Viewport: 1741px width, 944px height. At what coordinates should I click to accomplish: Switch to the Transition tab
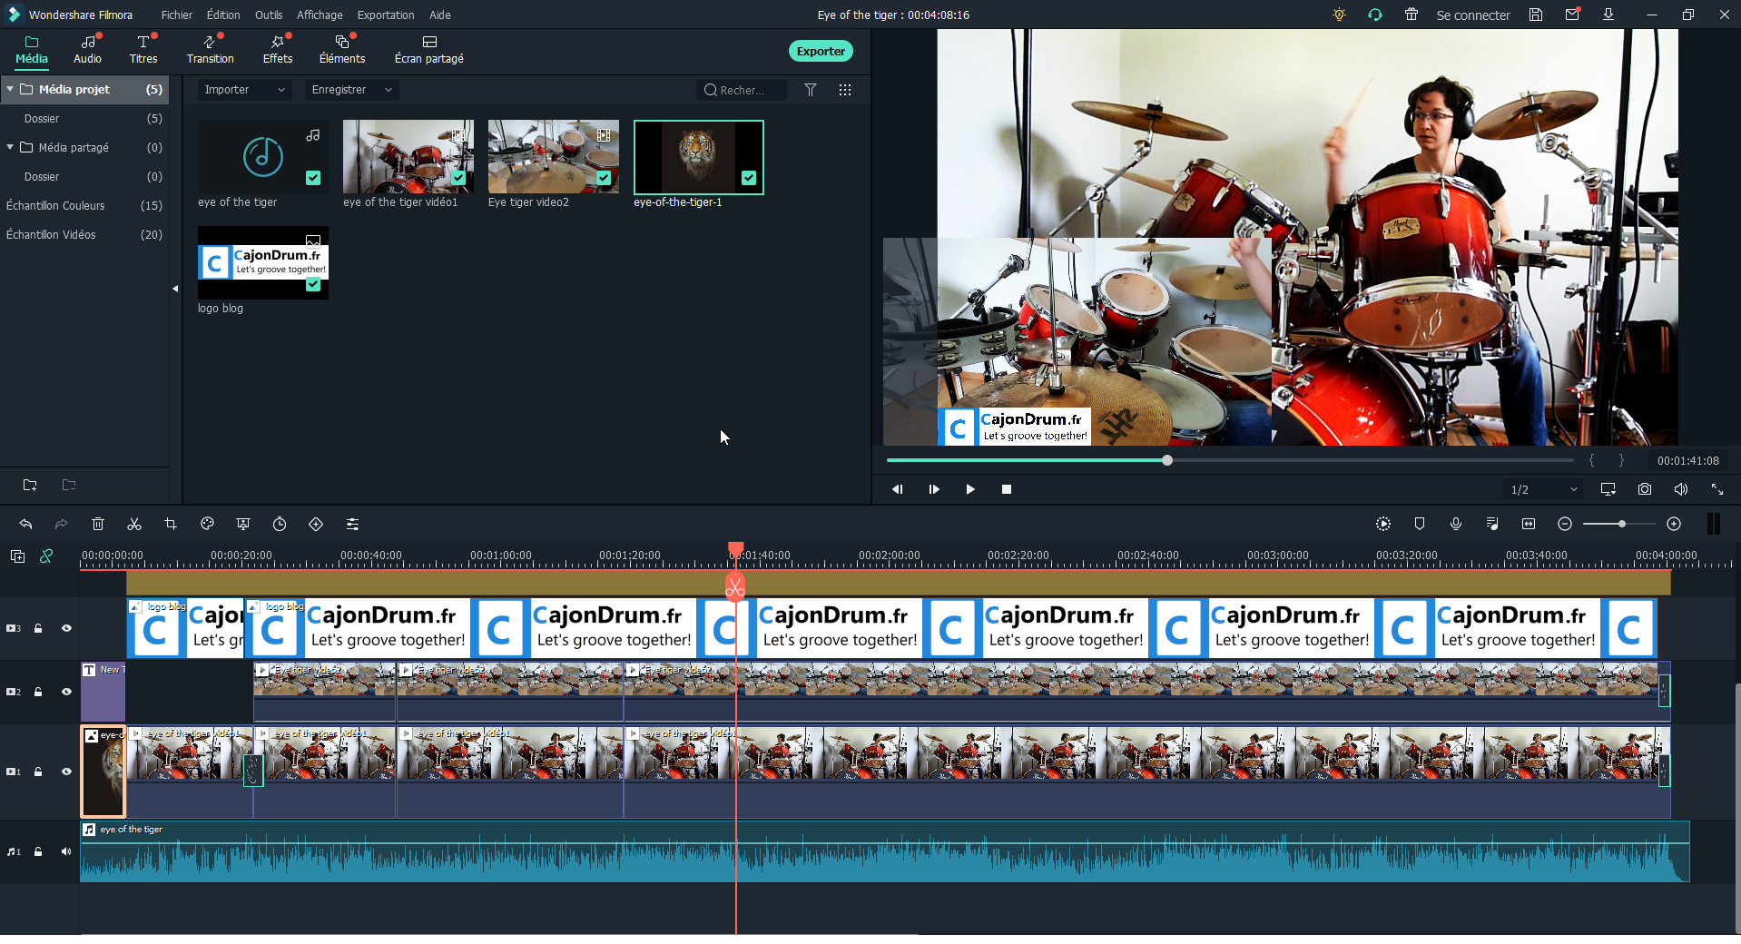click(x=211, y=51)
